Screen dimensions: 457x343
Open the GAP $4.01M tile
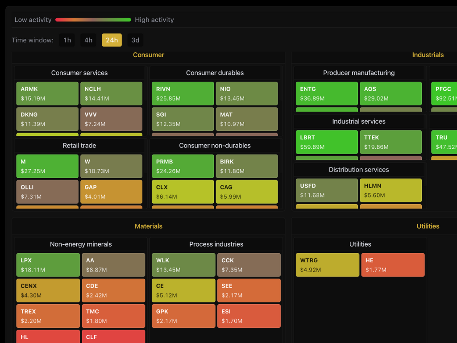111,192
